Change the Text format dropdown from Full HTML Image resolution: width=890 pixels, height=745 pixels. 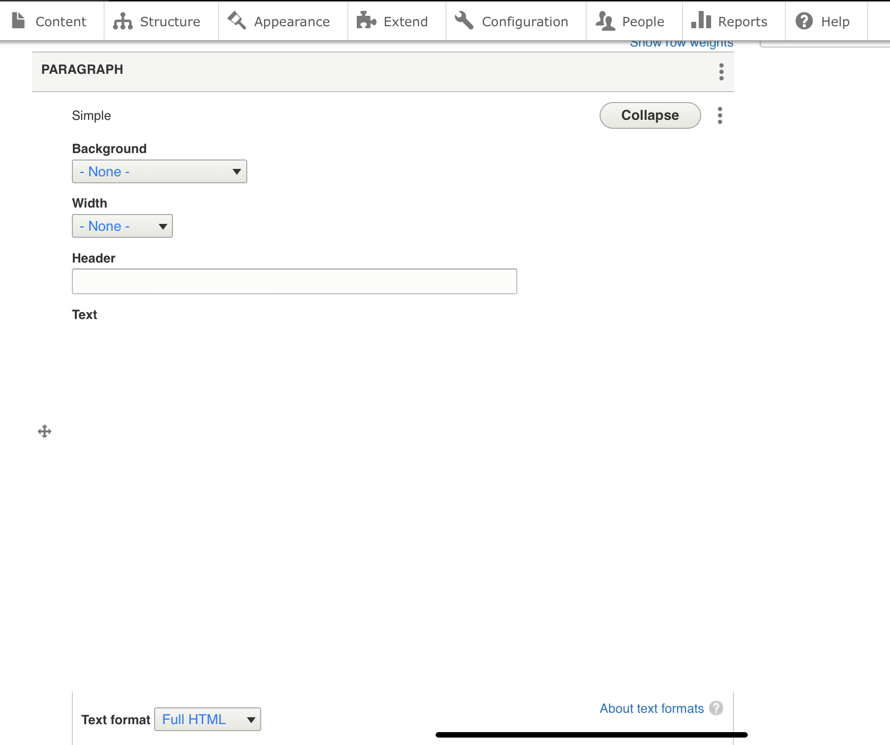coord(207,719)
